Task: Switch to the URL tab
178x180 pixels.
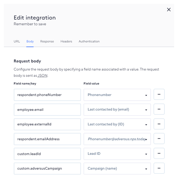Action: [x=17, y=41]
